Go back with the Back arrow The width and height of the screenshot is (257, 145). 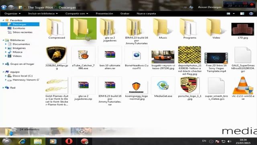pos(4,7)
